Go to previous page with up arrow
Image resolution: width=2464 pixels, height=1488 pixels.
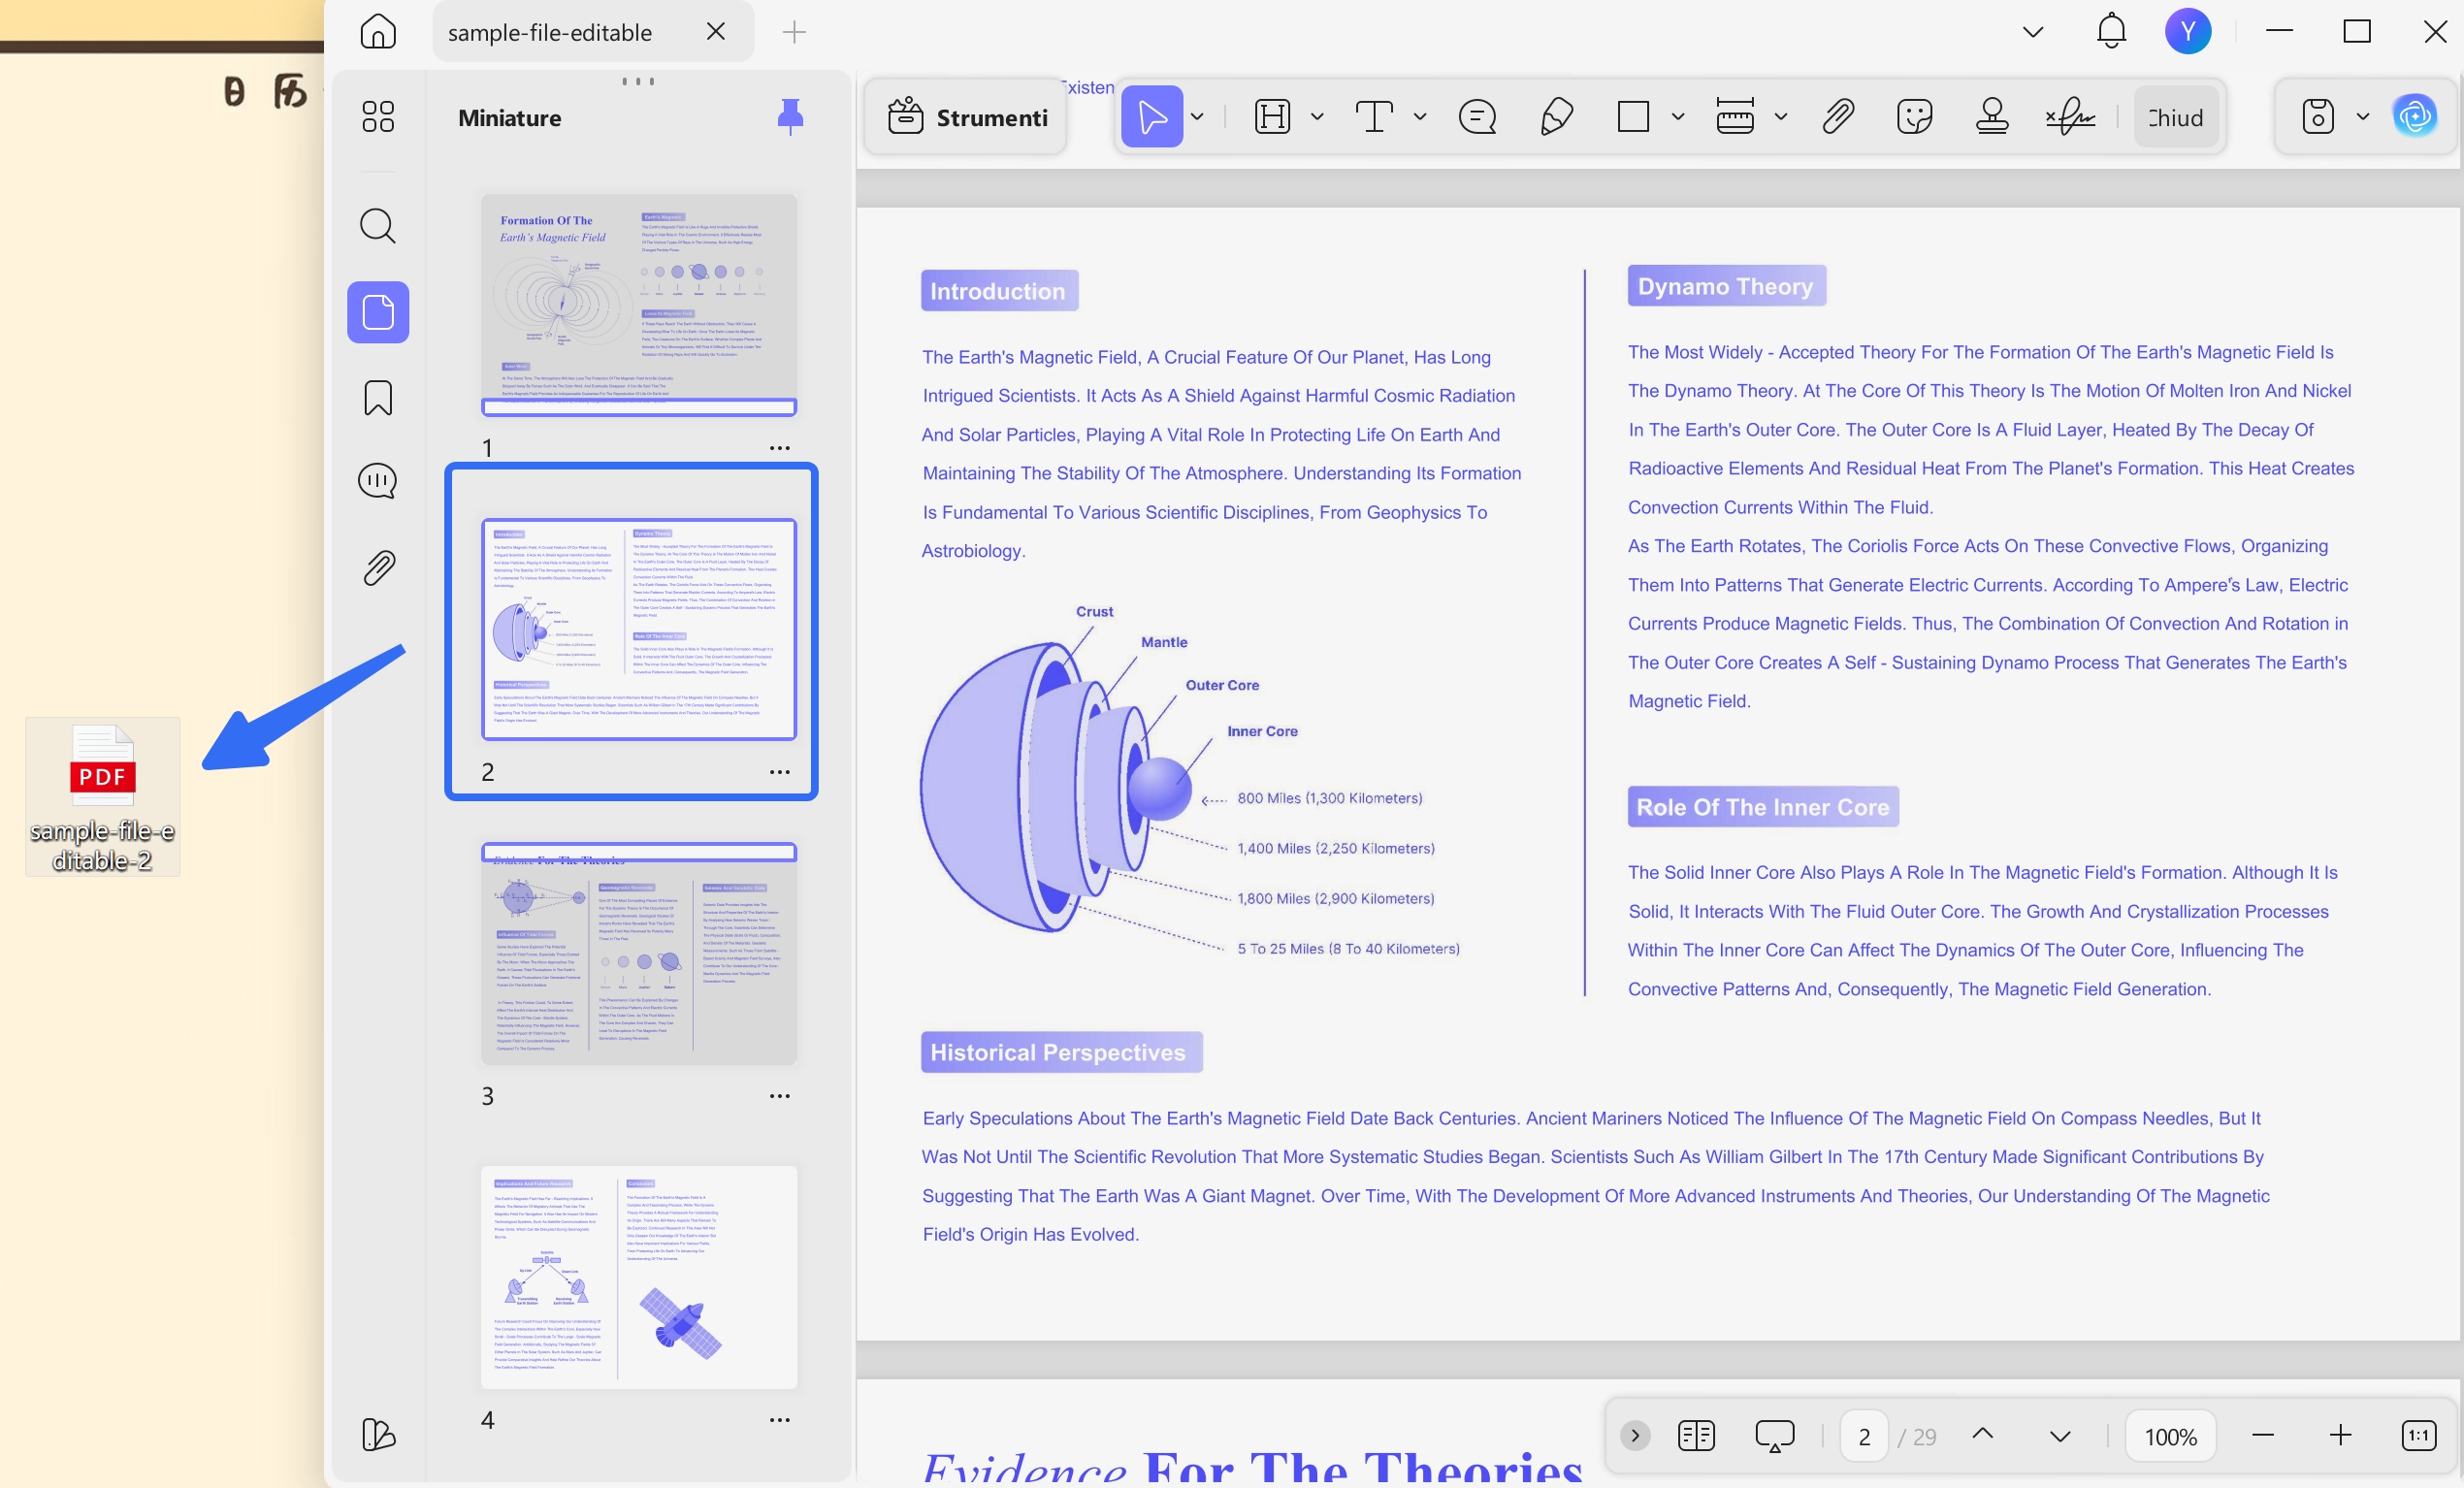point(1982,1434)
